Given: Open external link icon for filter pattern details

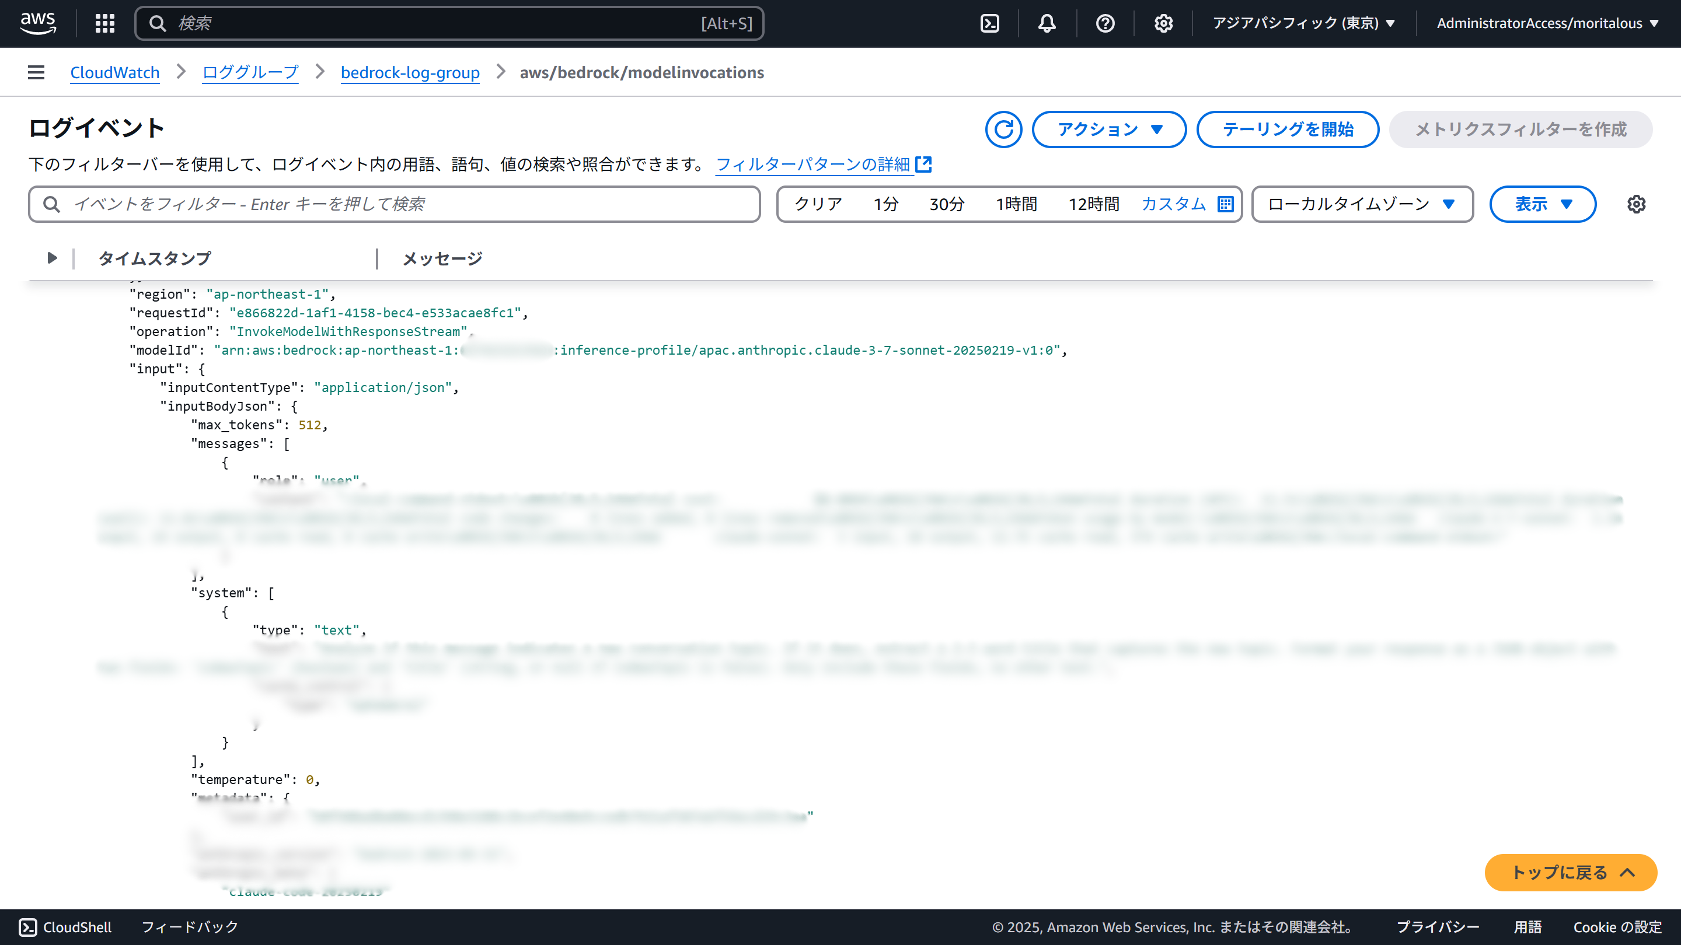Looking at the screenshot, I should click(923, 164).
